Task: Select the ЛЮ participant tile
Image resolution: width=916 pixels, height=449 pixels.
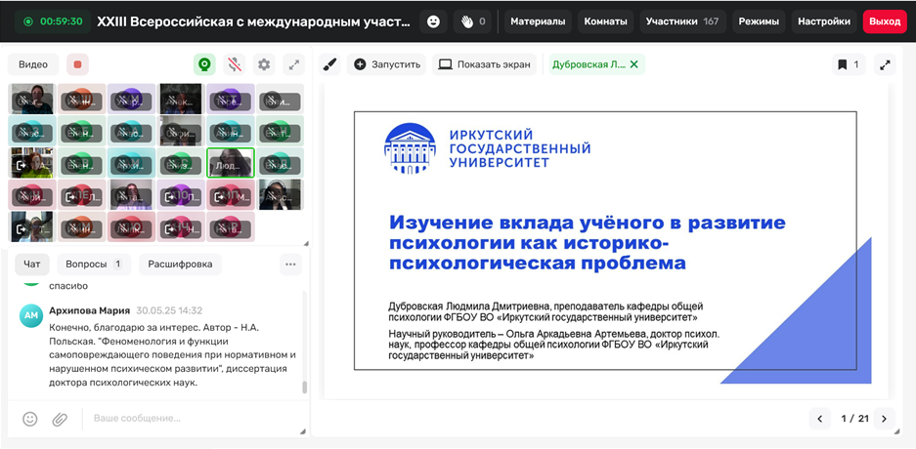Action: (x=131, y=226)
